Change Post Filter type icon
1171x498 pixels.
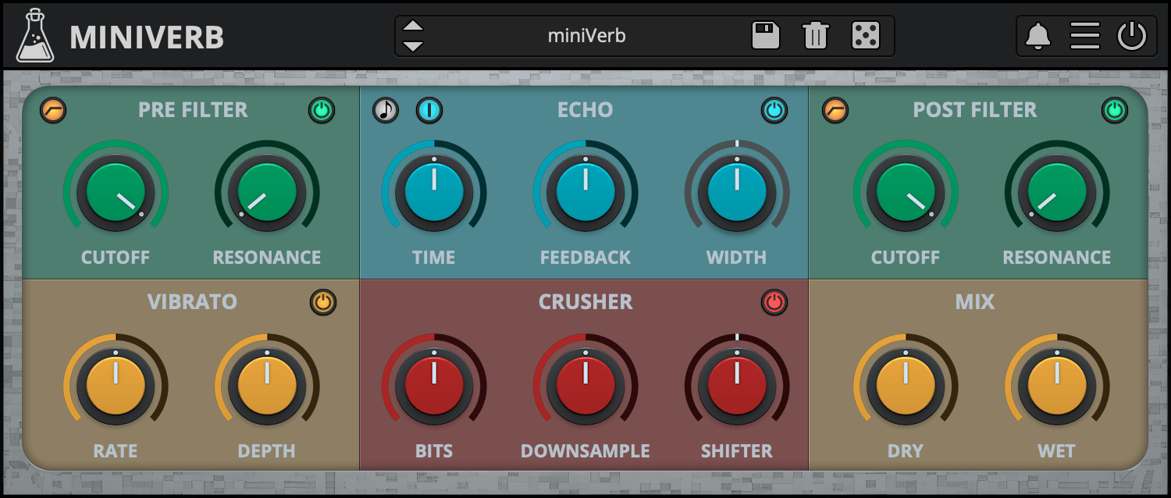835,110
